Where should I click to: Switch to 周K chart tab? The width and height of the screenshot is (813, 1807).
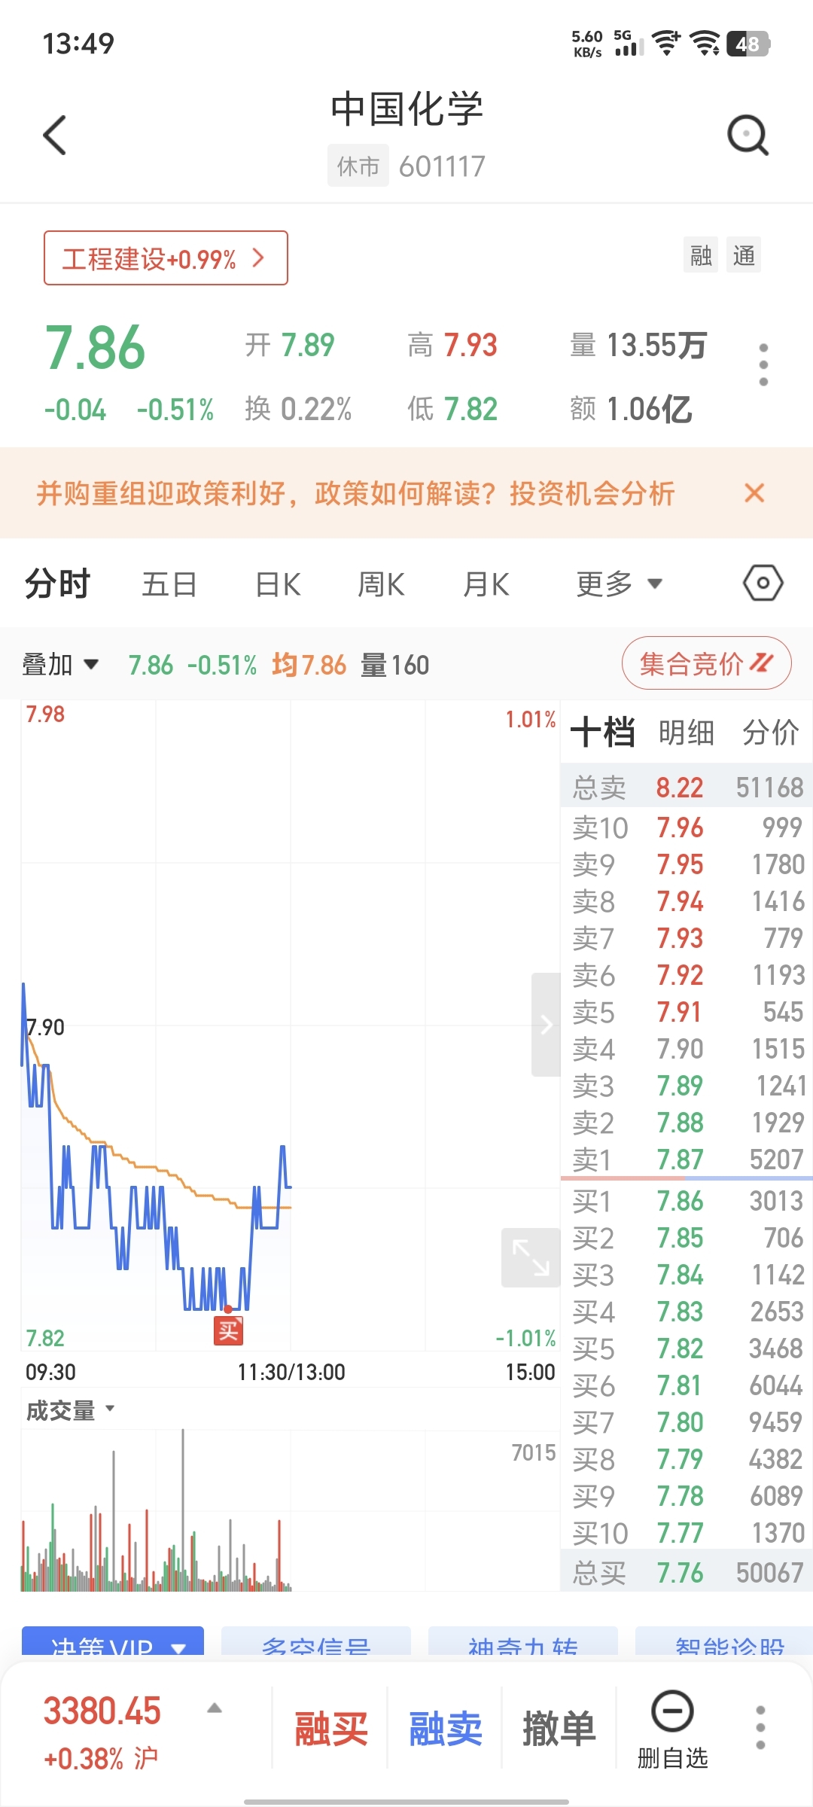(381, 584)
